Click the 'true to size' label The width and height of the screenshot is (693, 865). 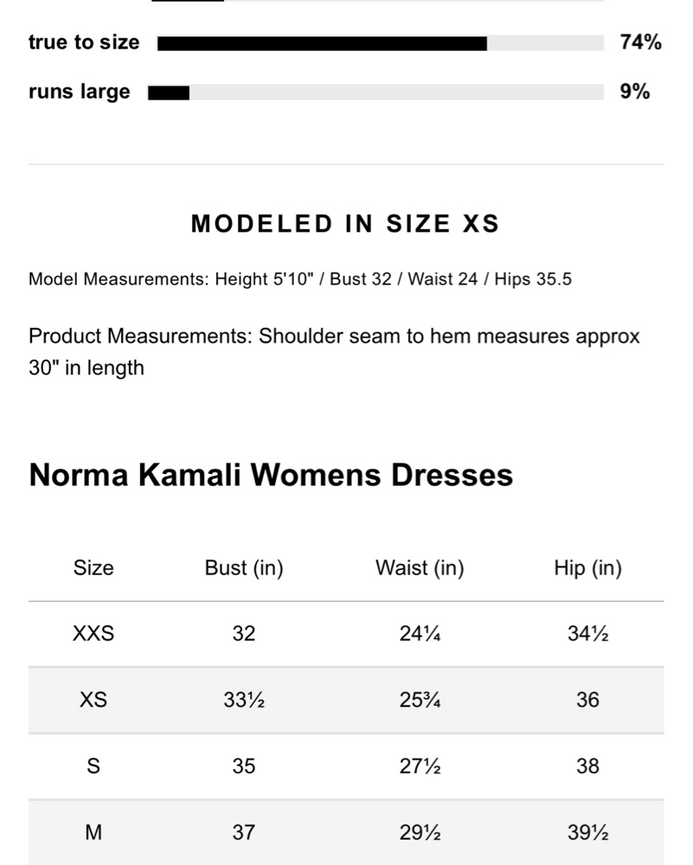(84, 42)
